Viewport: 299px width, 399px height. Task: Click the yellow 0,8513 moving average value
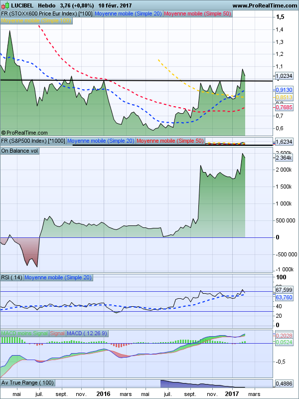click(x=284, y=97)
